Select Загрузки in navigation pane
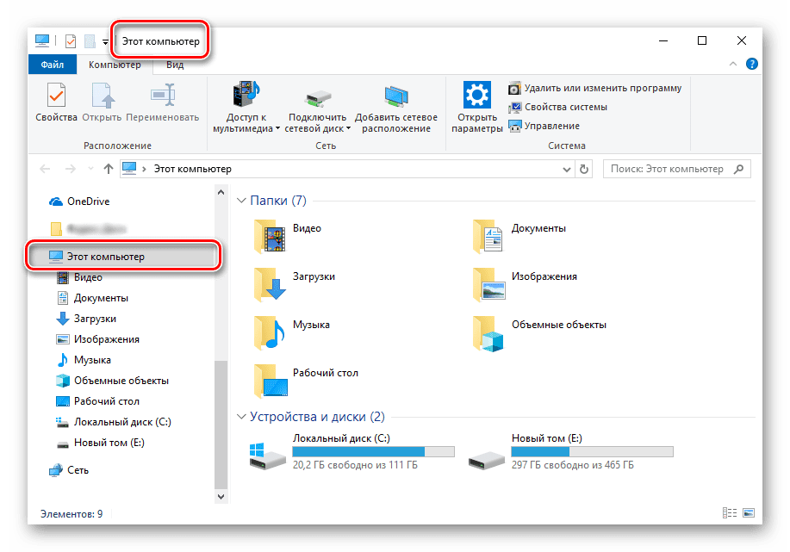This screenshot has height=552, width=790. (x=85, y=319)
